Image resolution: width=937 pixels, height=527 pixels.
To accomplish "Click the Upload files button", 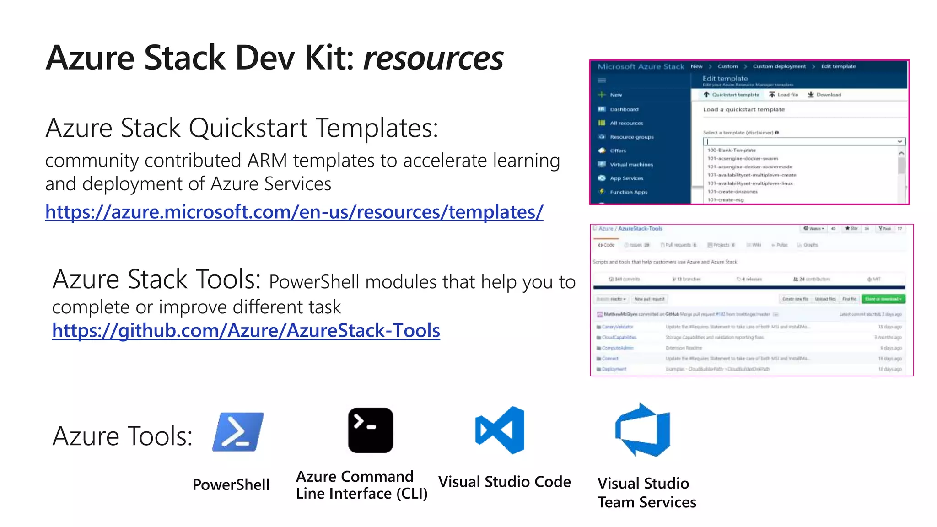I will pos(825,299).
